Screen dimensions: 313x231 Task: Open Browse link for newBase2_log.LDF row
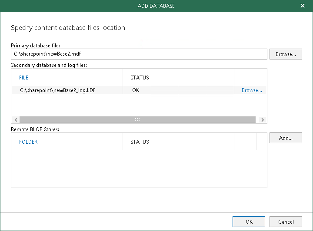tap(252, 90)
